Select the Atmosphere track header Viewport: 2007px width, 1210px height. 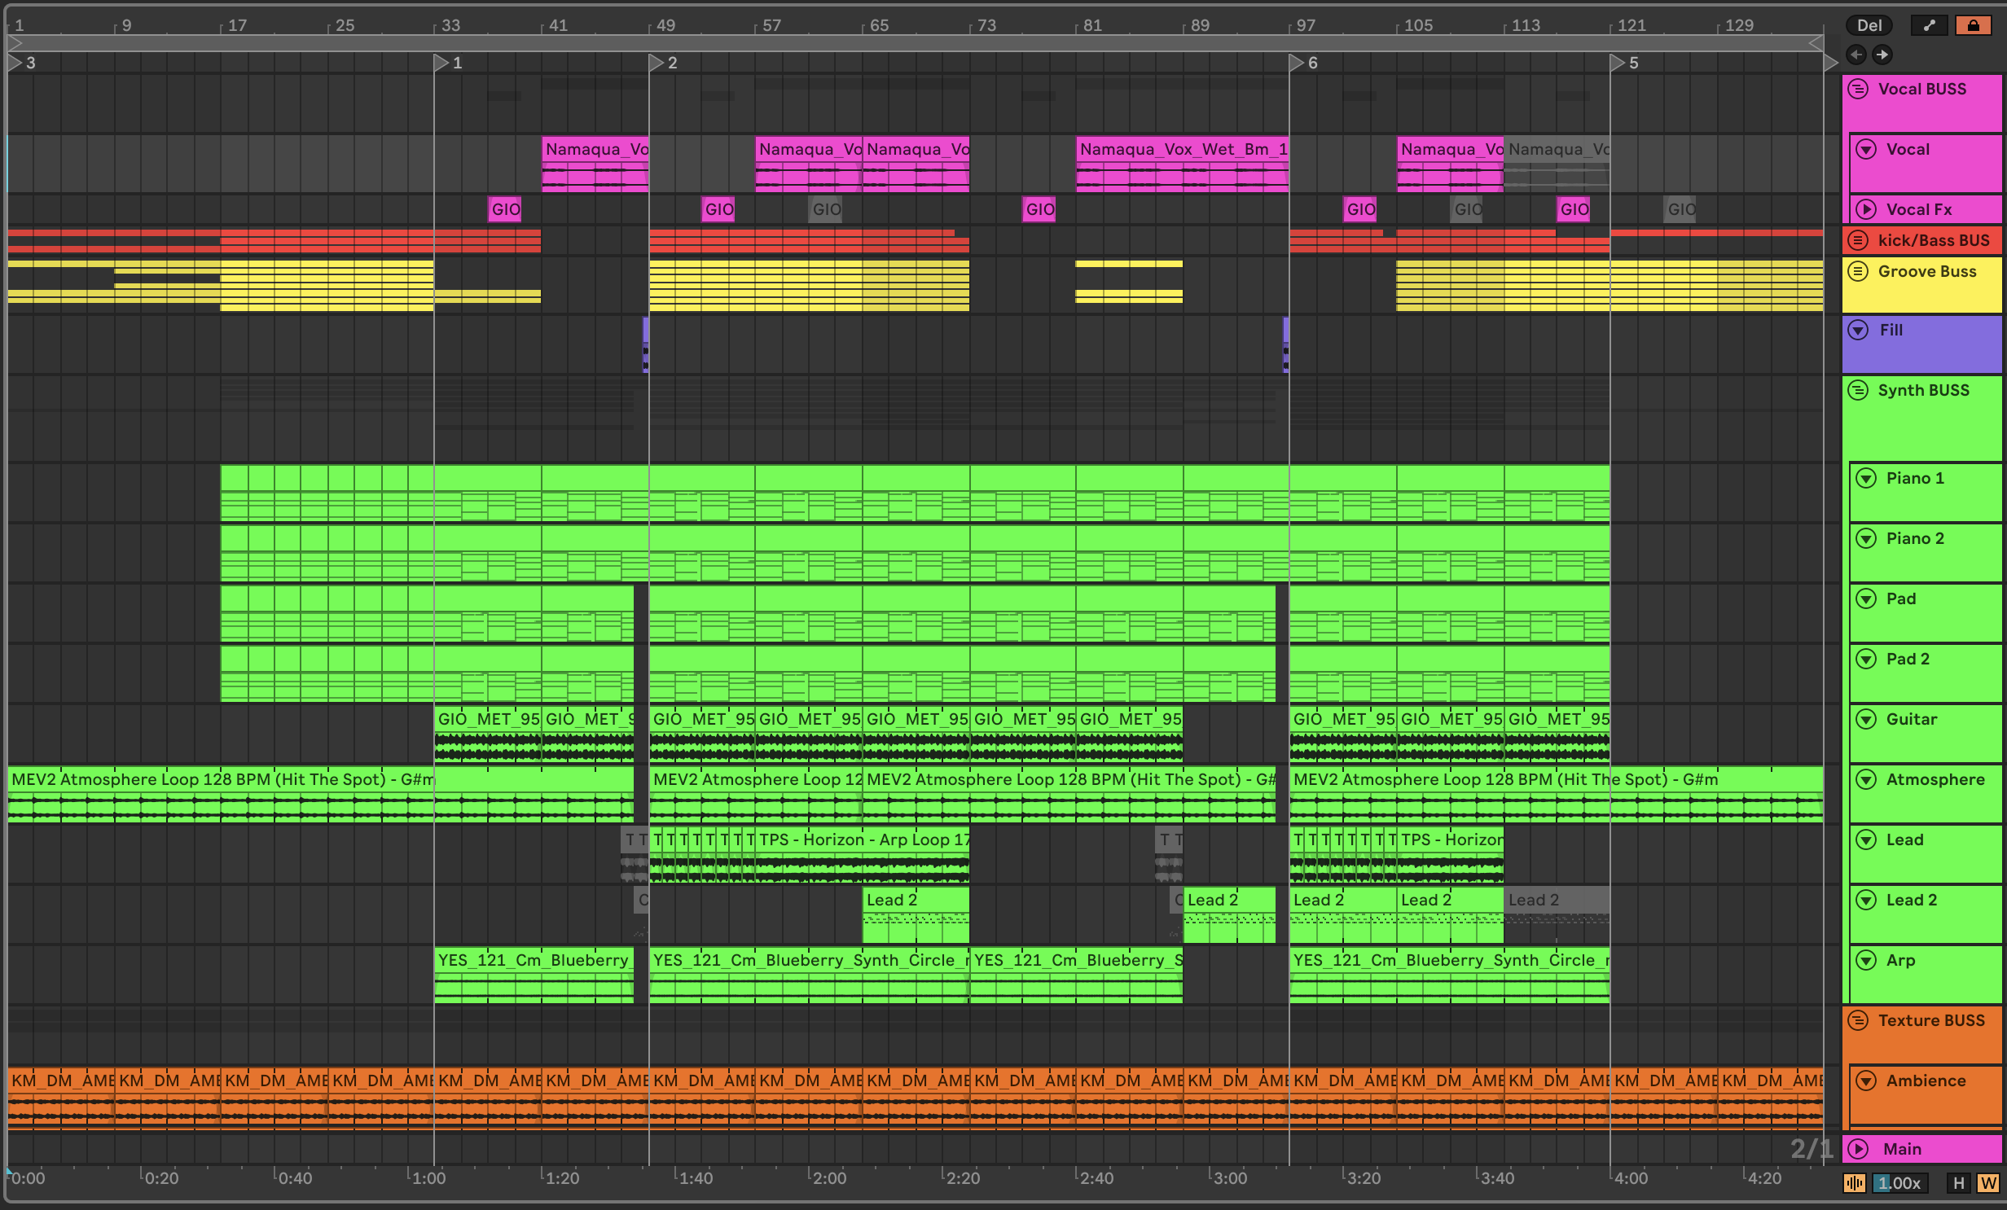(x=1935, y=779)
